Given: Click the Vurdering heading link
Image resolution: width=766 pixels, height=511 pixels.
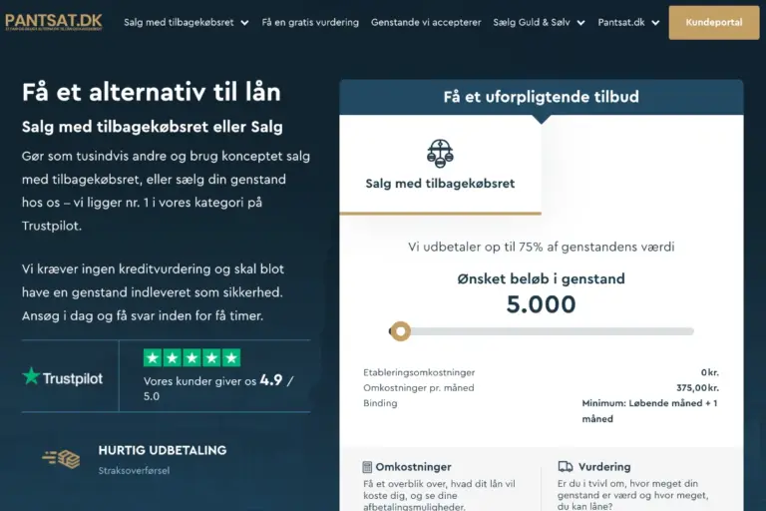Looking at the screenshot, I should pyautogui.click(x=604, y=467).
